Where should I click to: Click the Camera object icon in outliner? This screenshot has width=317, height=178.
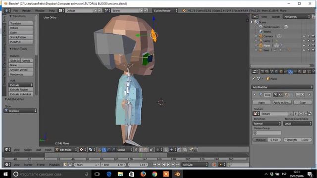[x=261, y=36]
